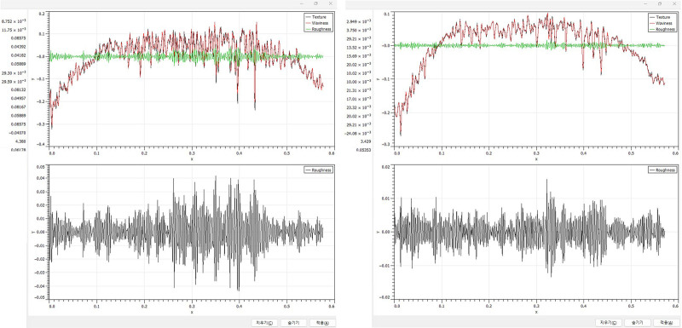Select green Roughness legend entry, left top plot
Viewport: 682px width, 328px height.
pyautogui.click(x=319, y=29)
